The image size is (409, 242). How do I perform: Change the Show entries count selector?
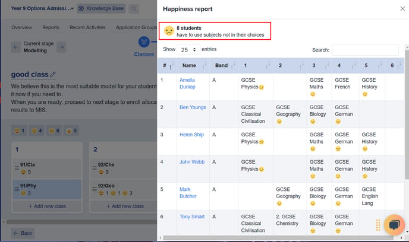click(x=188, y=49)
